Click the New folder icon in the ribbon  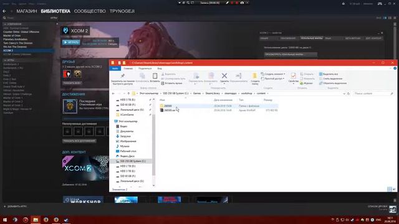tap(255, 76)
